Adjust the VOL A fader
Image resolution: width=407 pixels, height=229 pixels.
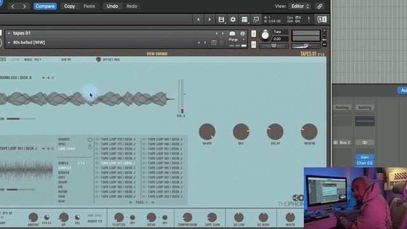(x=182, y=96)
